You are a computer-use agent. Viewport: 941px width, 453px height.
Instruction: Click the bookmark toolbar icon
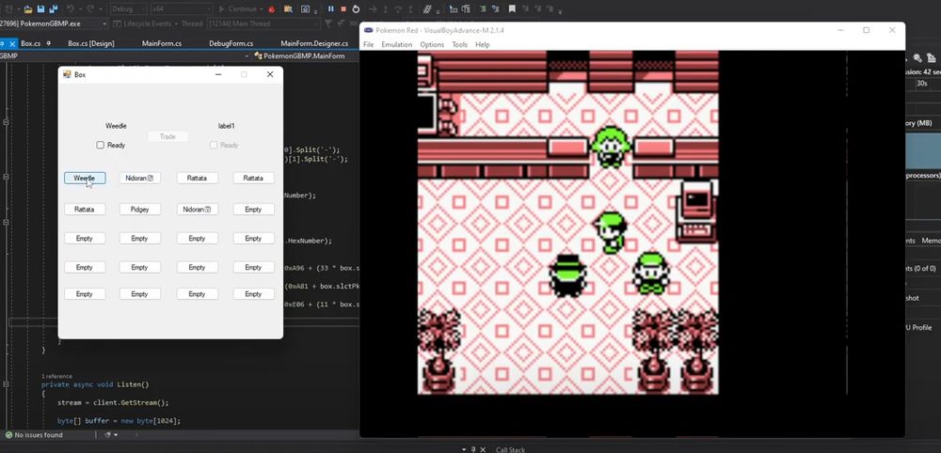click(x=512, y=9)
